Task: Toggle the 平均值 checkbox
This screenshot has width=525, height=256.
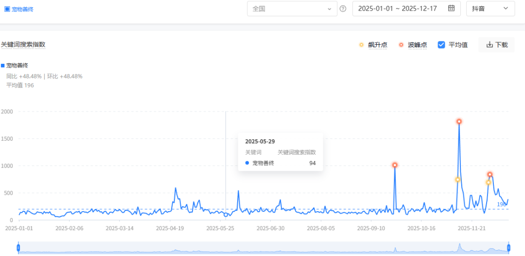Action: tap(441, 45)
